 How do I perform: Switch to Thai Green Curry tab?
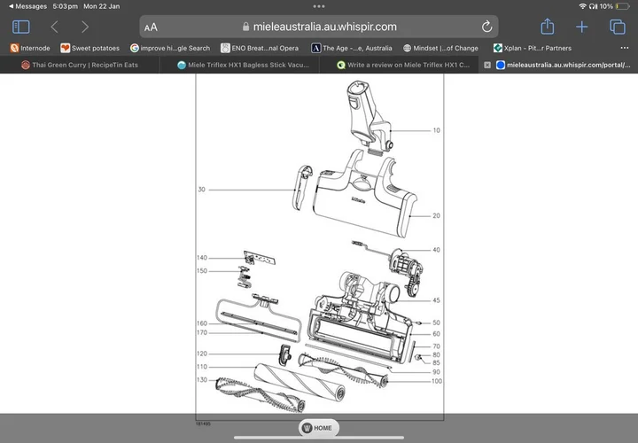pos(80,65)
